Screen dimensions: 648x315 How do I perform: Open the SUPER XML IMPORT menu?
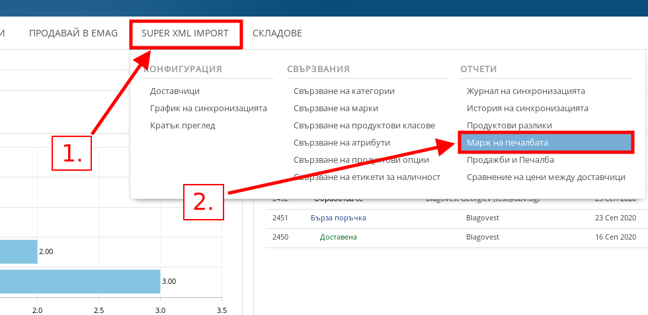185,33
